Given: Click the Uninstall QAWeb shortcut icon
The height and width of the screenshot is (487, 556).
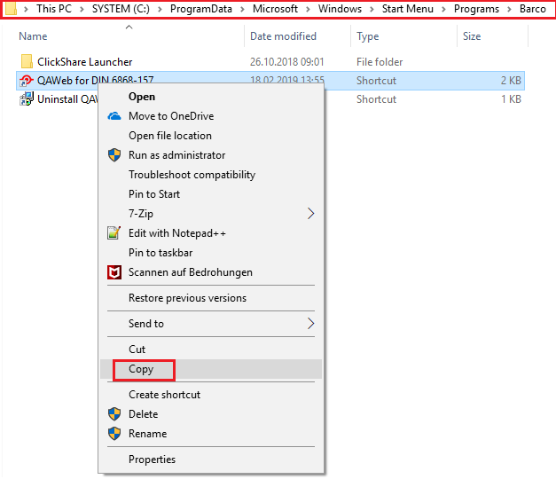Looking at the screenshot, I should click(27, 99).
